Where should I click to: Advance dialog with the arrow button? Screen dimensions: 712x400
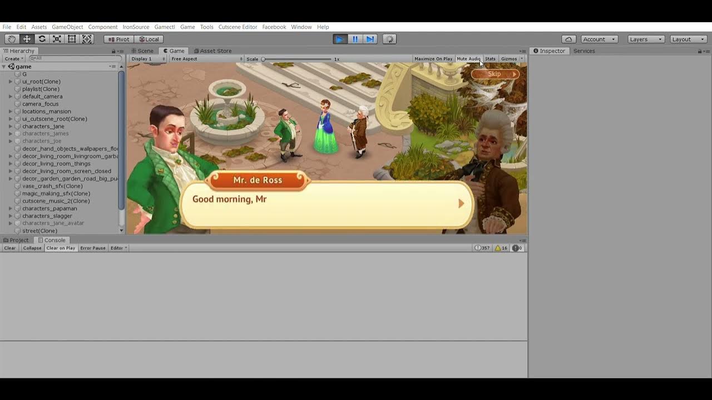[461, 203]
